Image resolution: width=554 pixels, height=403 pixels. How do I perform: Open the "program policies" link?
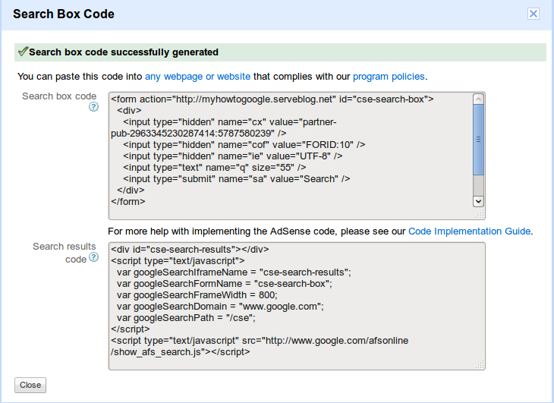tap(389, 77)
